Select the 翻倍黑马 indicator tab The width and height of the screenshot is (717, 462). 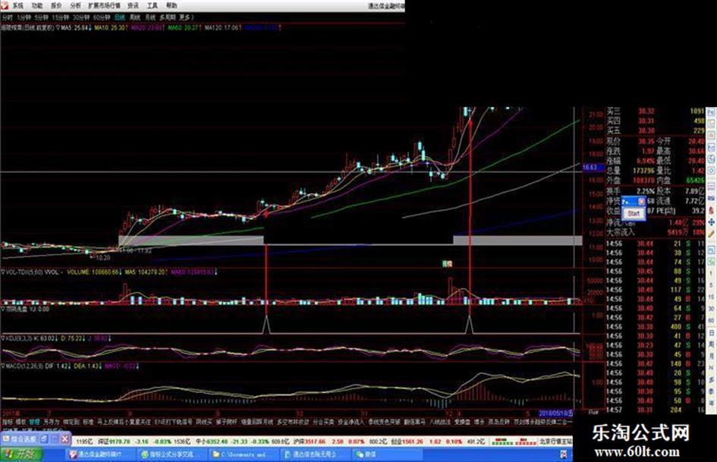(x=415, y=422)
